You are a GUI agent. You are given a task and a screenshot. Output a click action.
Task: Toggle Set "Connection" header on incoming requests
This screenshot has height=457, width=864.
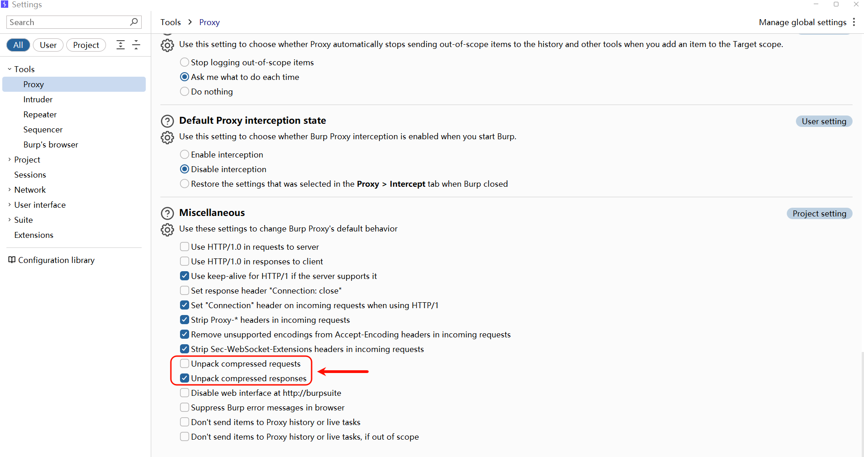point(185,305)
